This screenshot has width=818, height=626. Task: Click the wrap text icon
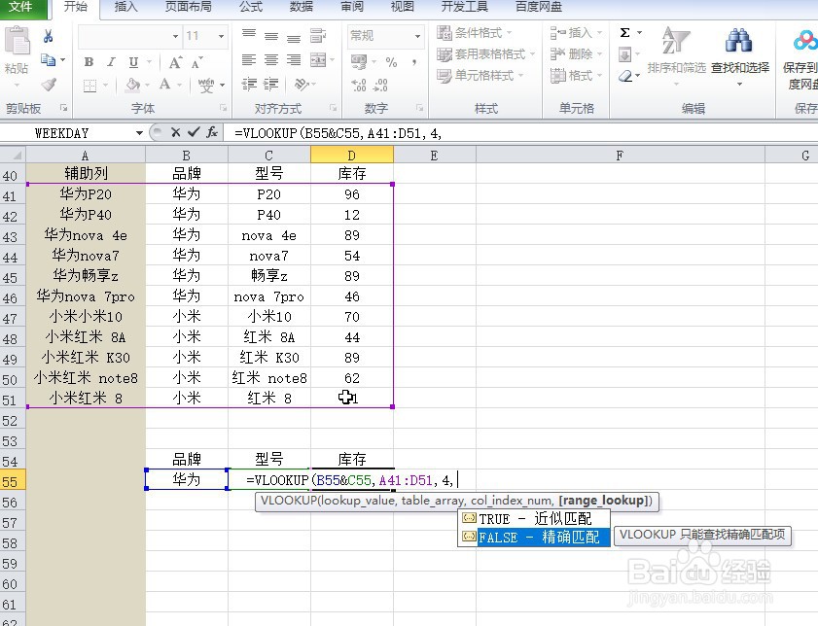(x=318, y=35)
